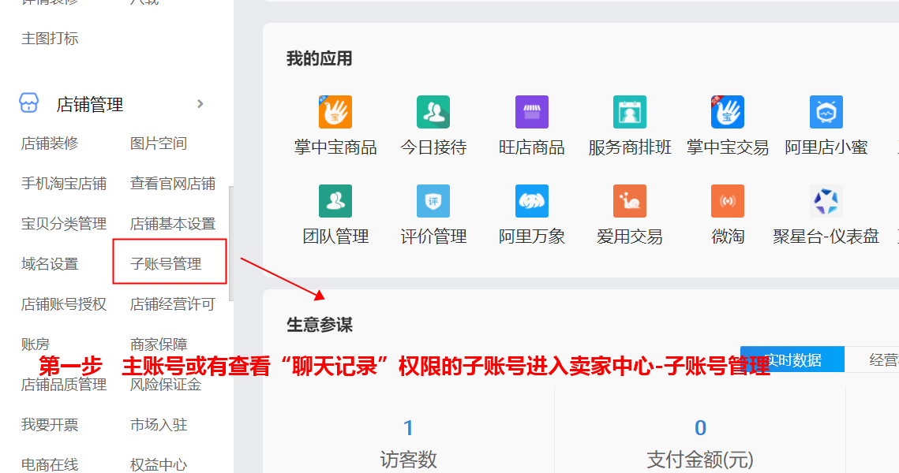
Task: Click the 我的应用 heading
Action: click(x=320, y=58)
